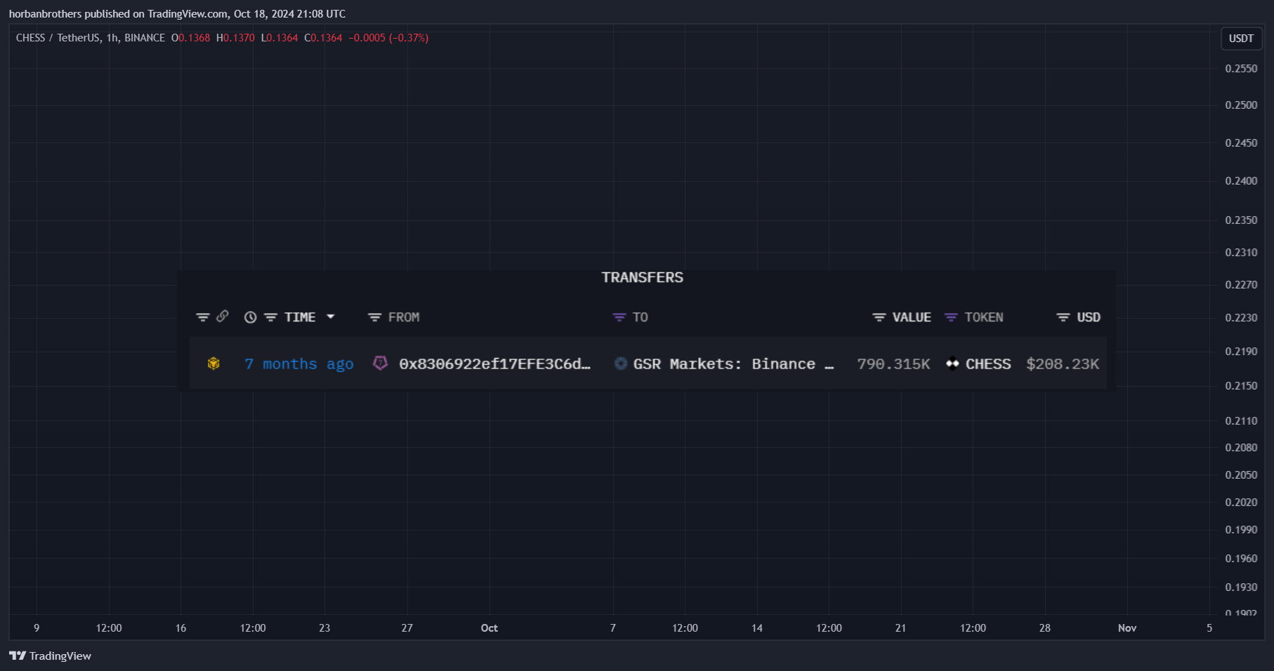Sort by the TIME column header

coord(300,317)
